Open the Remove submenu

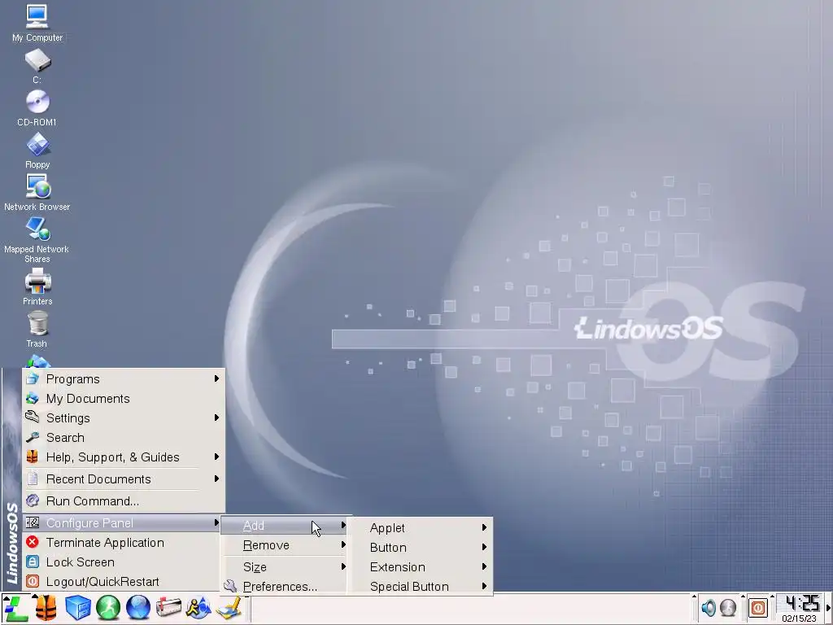(x=286, y=545)
